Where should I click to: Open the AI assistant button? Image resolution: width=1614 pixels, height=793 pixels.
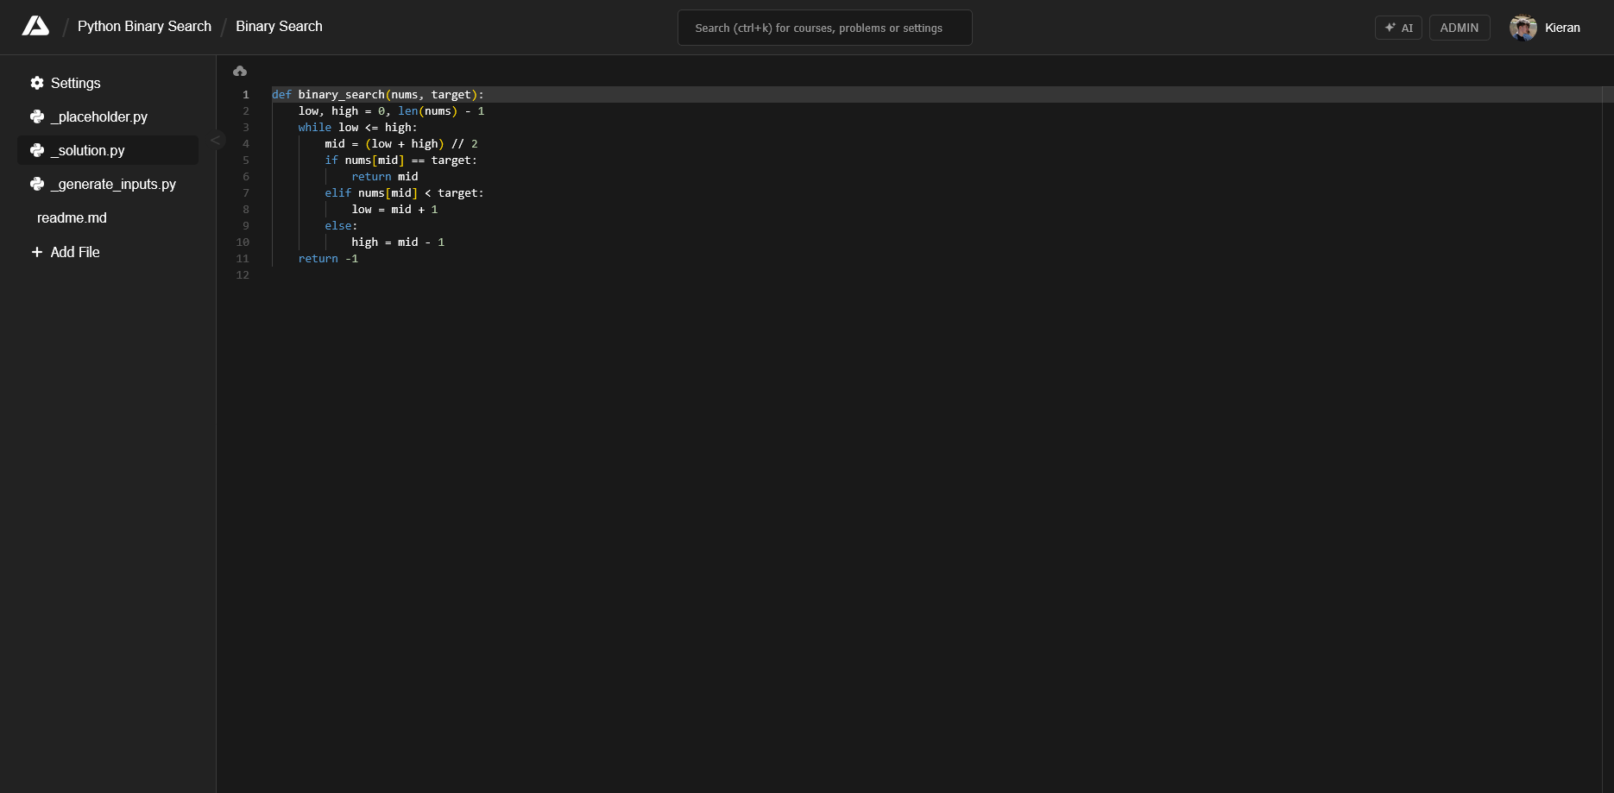pos(1397,28)
